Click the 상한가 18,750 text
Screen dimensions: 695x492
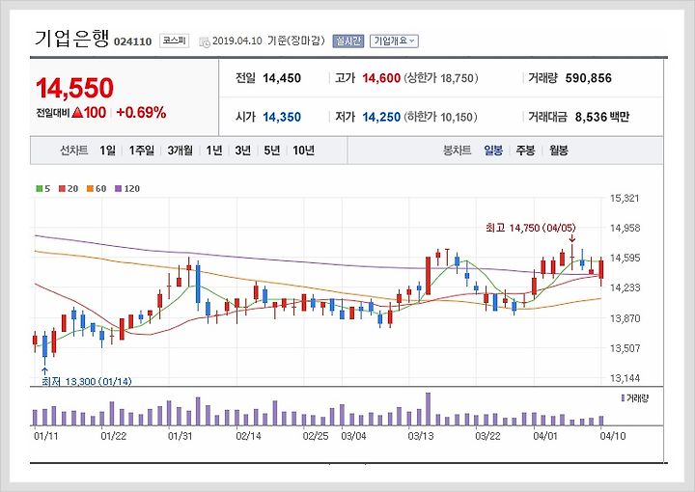440,78
